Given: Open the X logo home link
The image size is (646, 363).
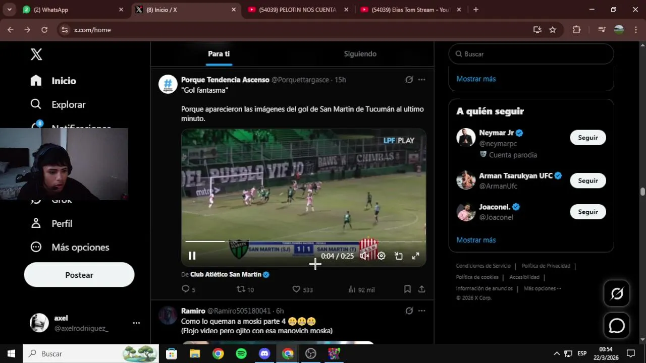Looking at the screenshot, I should coord(36,54).
